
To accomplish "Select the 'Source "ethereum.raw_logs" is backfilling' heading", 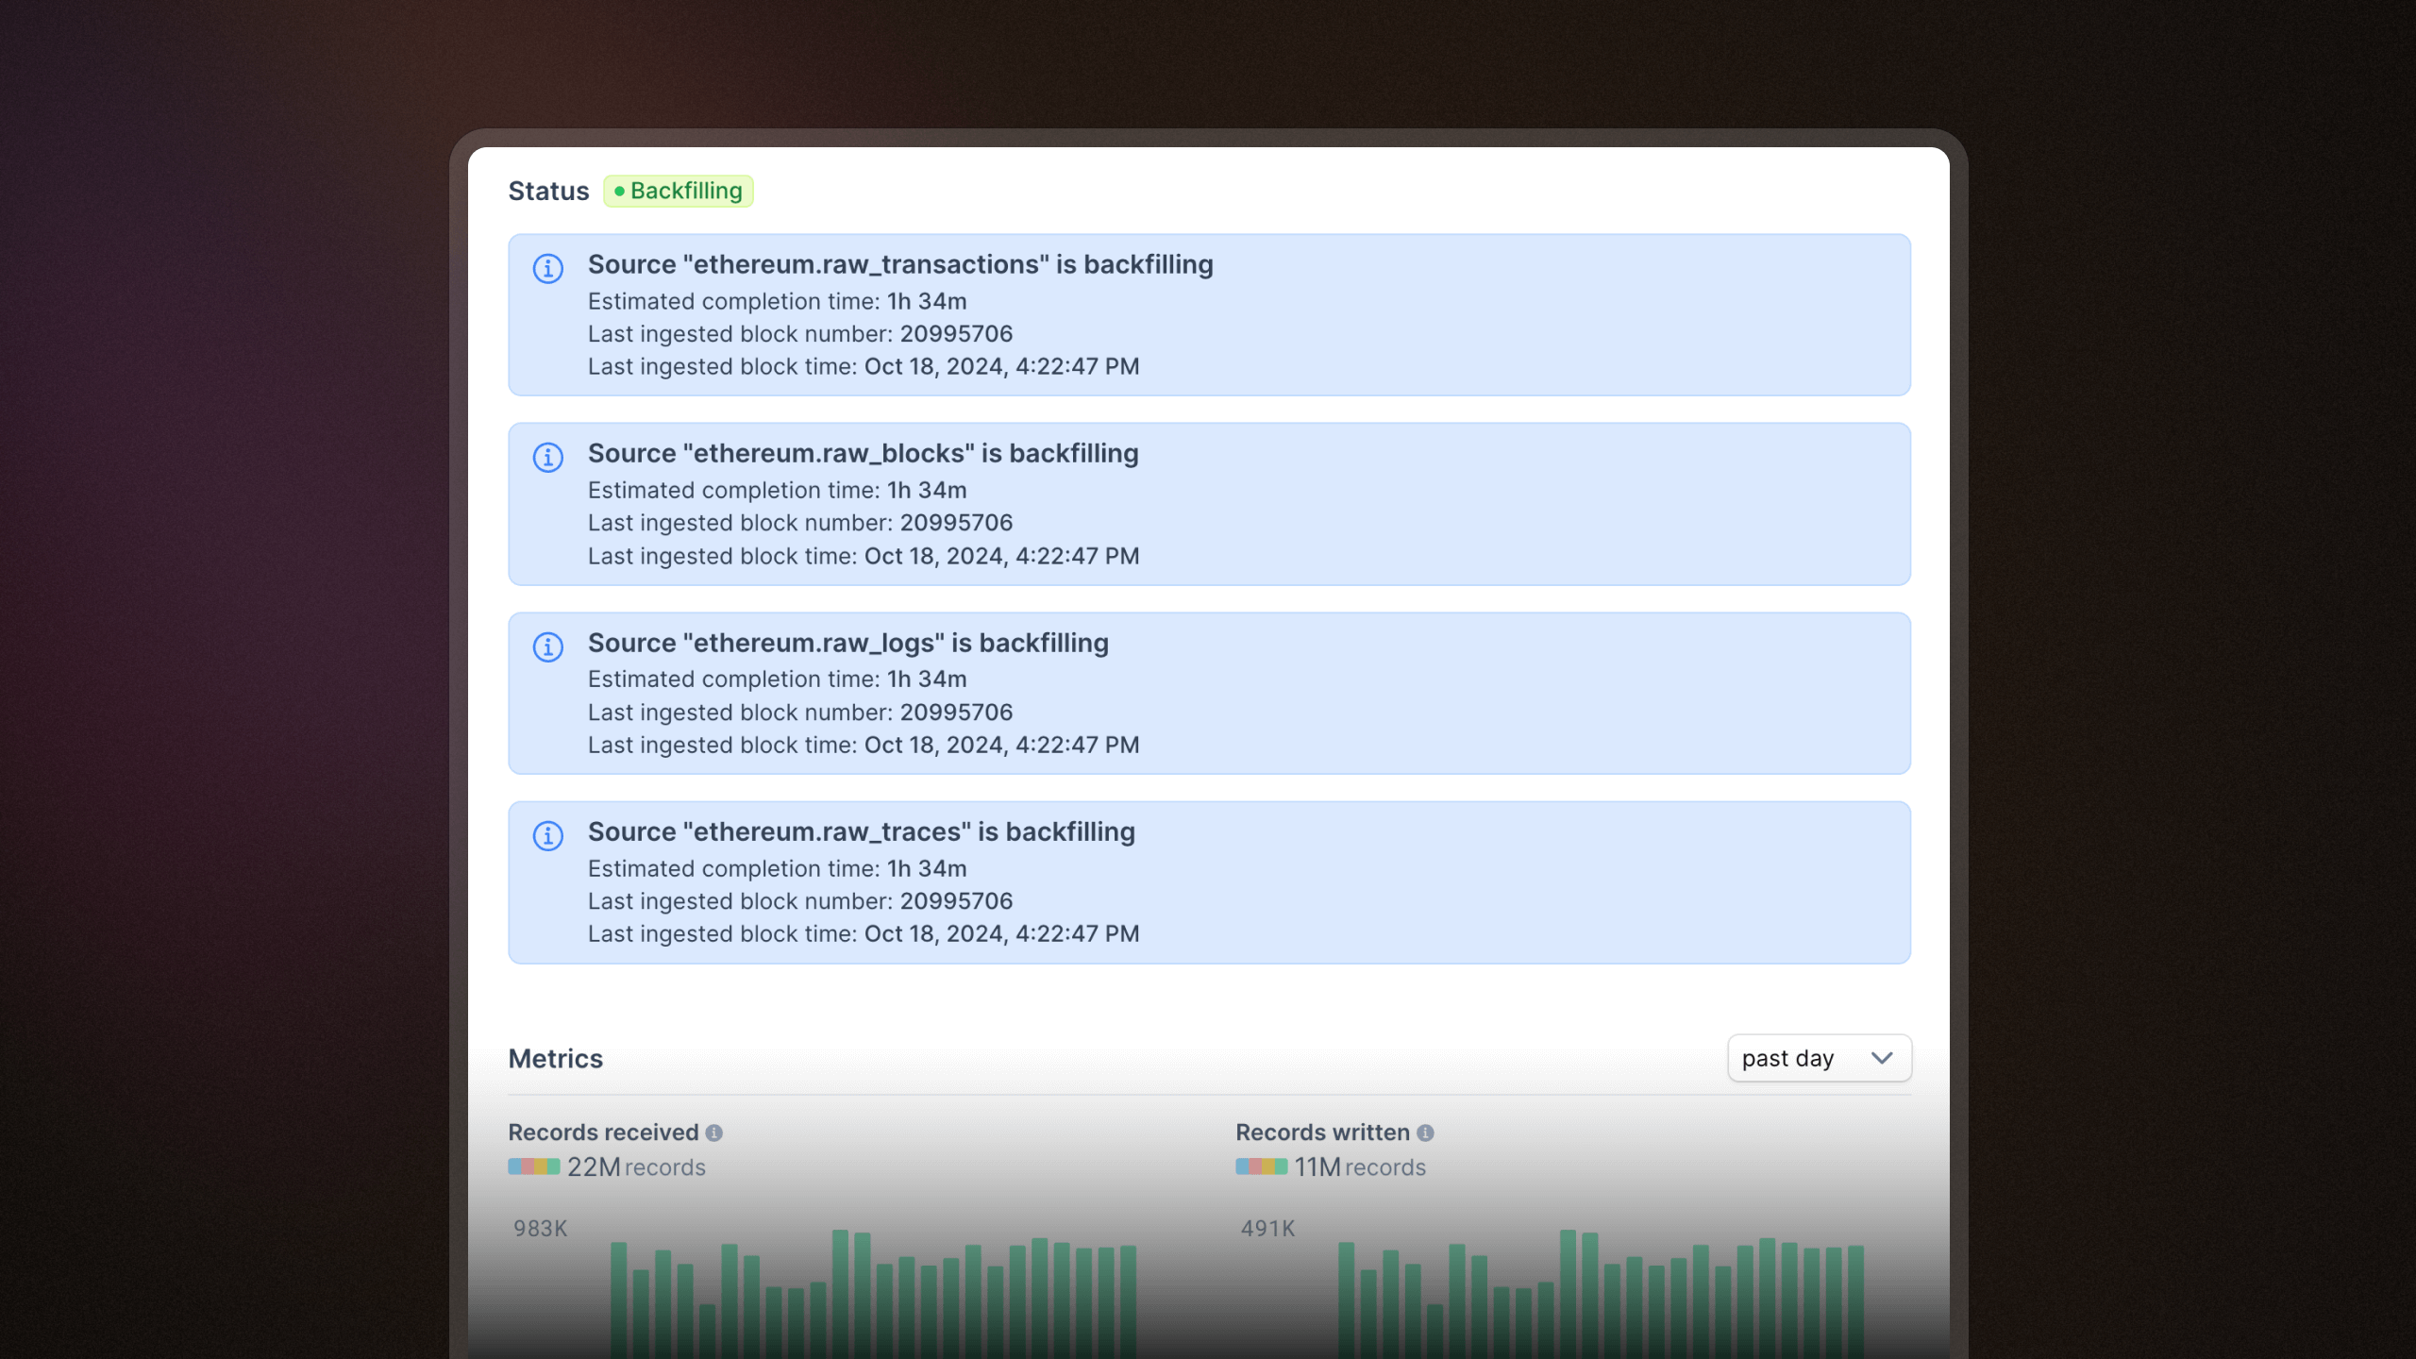I will tap(848, 643).
